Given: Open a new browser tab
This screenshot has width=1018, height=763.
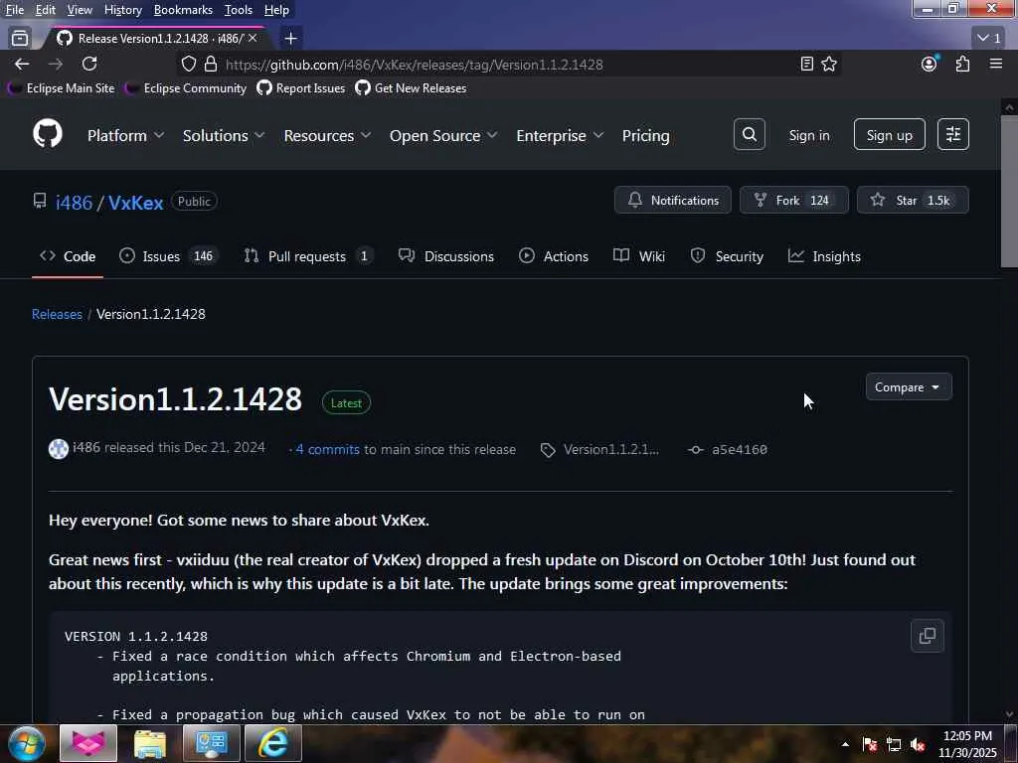Looking at the screenshot, I should [x=291, y=39].
